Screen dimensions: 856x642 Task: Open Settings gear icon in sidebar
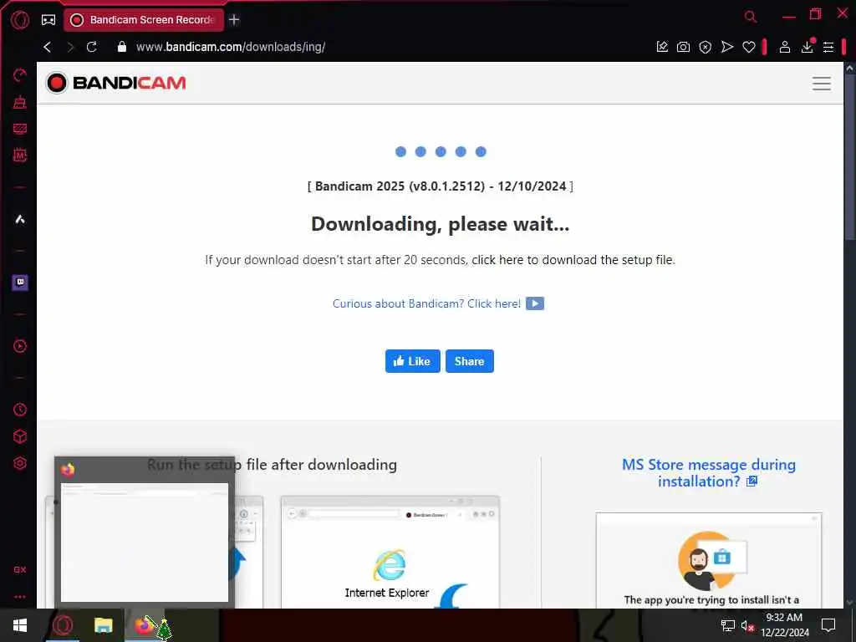(20, 463)
